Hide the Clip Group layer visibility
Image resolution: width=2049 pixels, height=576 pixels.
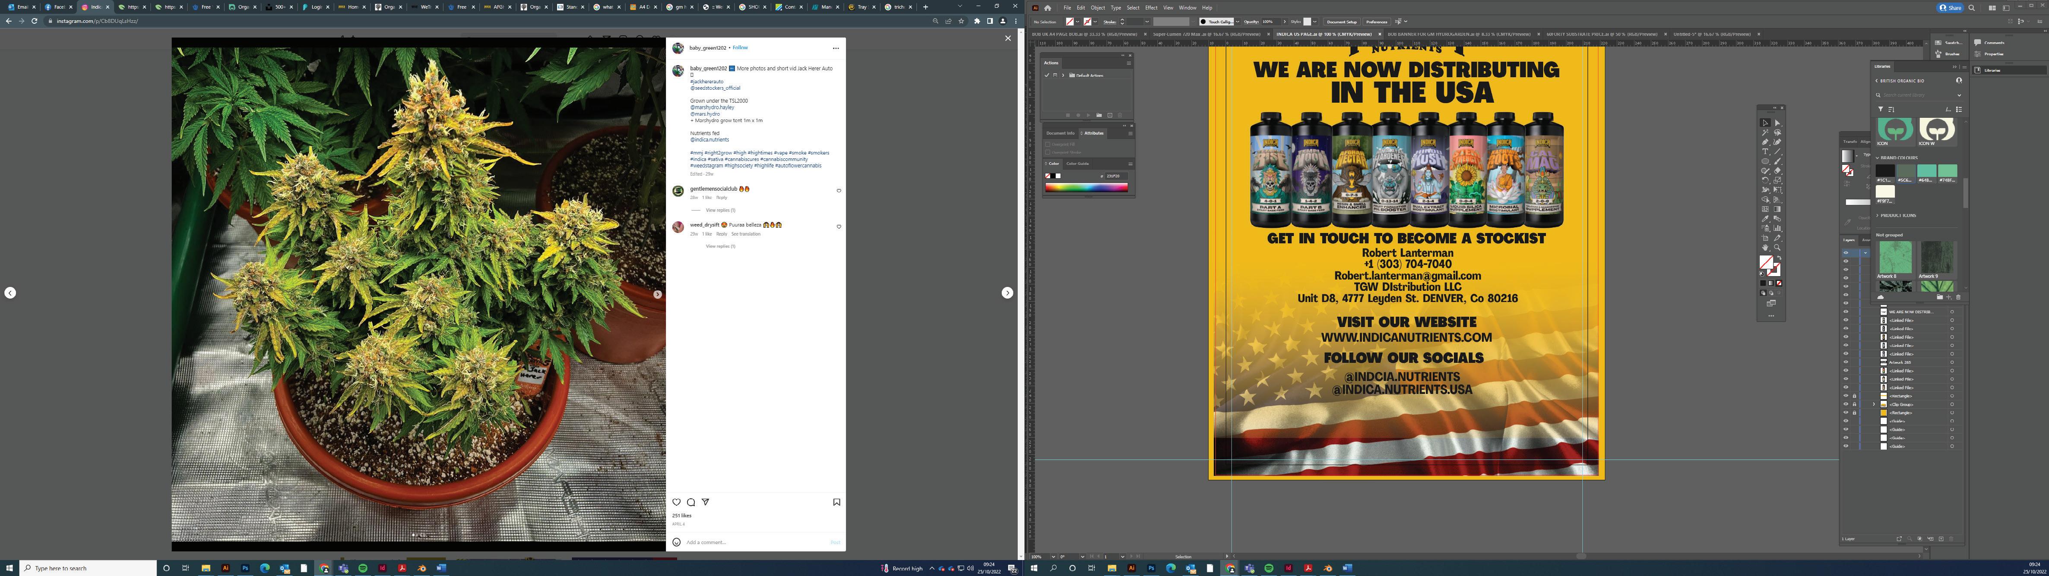tap(1846, 404)
